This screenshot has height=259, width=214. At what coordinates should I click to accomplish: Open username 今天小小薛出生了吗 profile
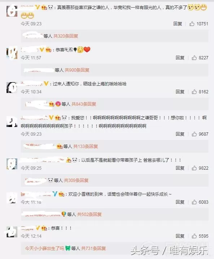click(44, 249)
